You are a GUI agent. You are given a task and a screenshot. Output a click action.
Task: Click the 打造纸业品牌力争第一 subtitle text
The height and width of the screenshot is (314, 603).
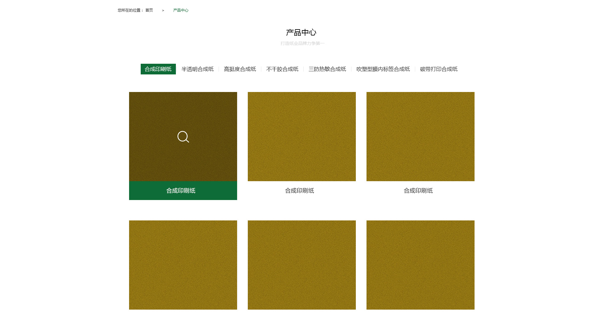point(302,43)
